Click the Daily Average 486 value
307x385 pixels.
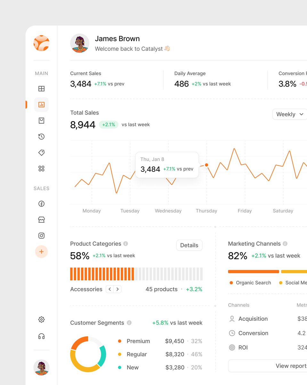click(x=182, y=84)
